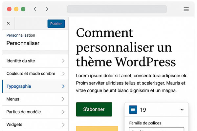
Task: Click the Personnaliser panel title
Action: [x=23, y=43]
